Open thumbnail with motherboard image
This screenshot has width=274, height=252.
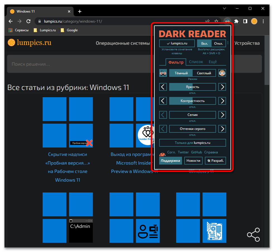pos(201,218)
